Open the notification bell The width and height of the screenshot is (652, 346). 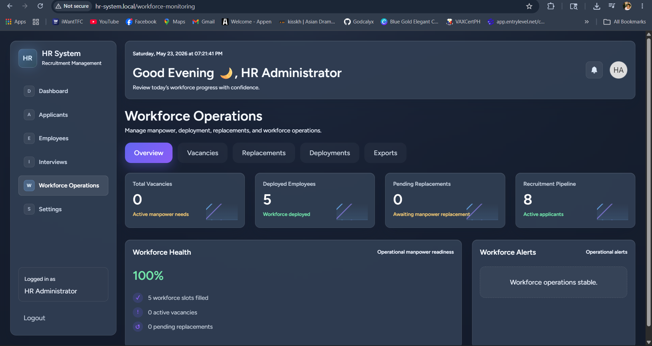[x=594, y=70]
